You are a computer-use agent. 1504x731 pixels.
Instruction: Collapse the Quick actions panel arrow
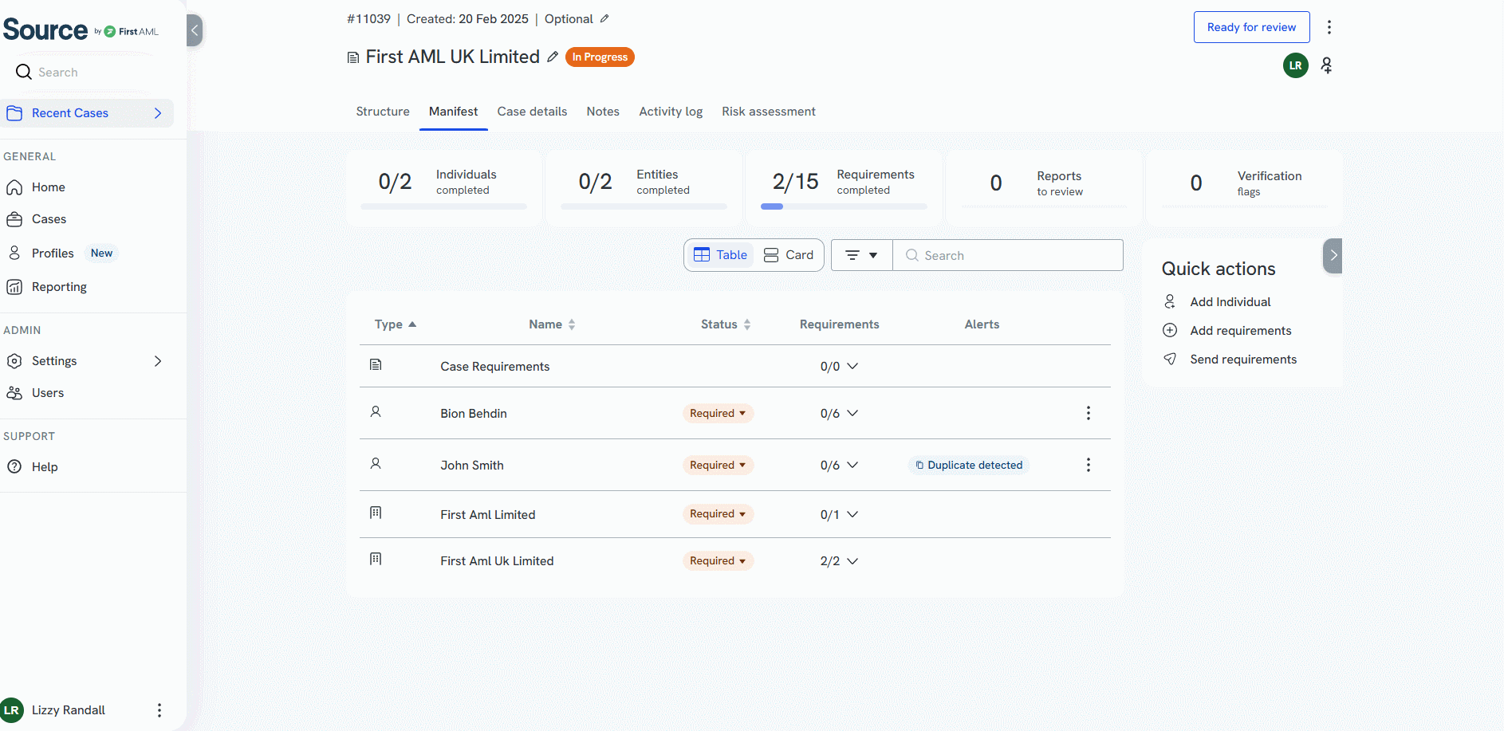pyautogui.click(x=1333, y=256)
